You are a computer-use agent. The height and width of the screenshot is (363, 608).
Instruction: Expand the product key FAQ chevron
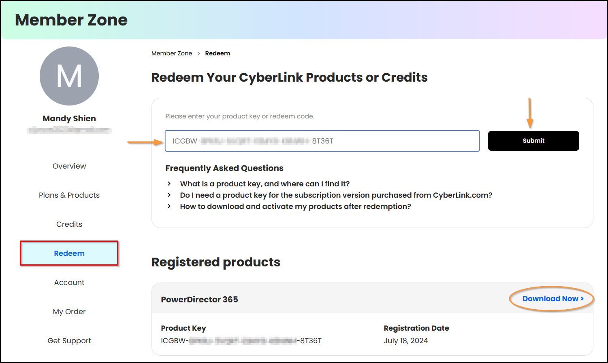coord(169,184)
